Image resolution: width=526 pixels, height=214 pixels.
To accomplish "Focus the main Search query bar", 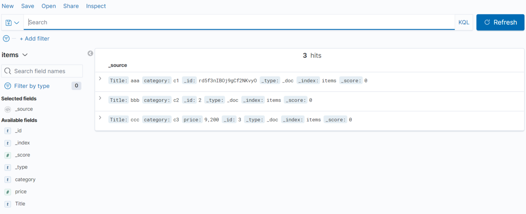I will [239, 22].
